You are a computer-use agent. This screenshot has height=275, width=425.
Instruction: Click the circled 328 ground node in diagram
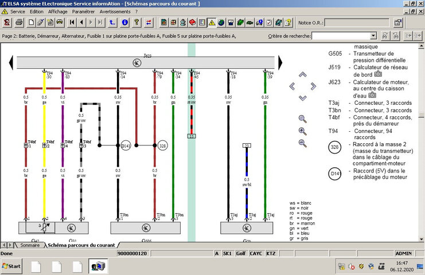(162, 146)
